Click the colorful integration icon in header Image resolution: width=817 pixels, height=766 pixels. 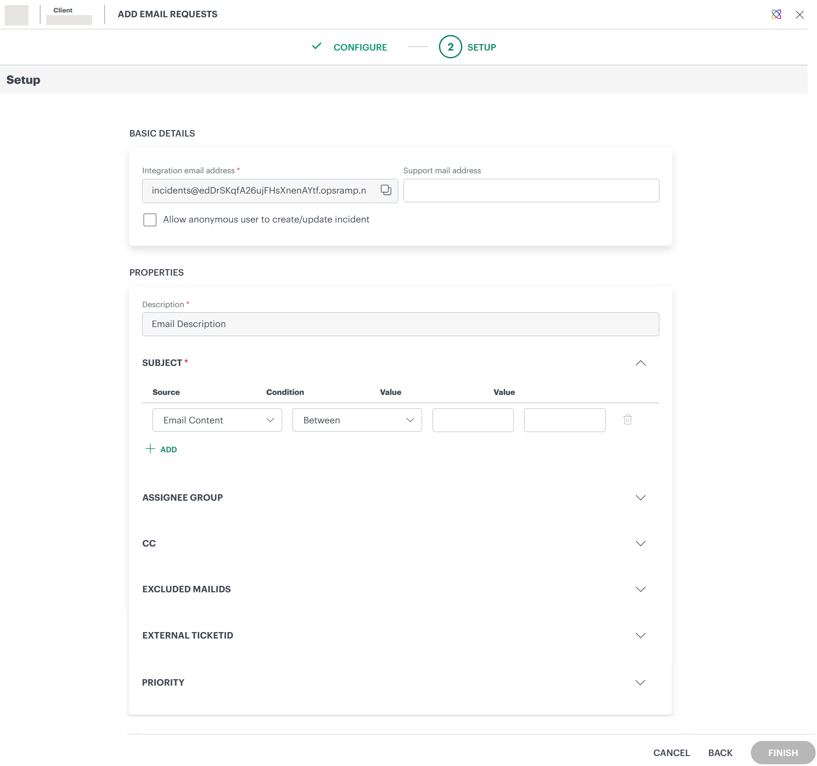pos(776,14)
